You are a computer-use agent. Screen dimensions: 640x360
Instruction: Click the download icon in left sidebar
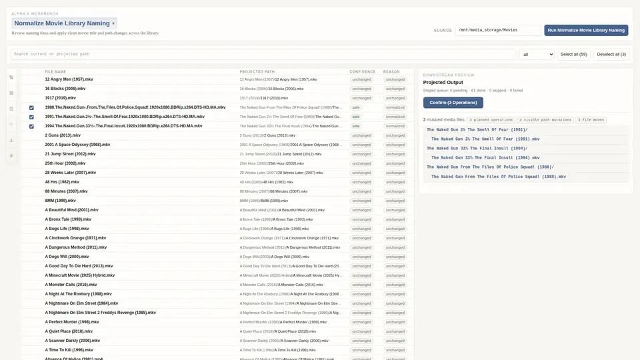tap(11, 140)
